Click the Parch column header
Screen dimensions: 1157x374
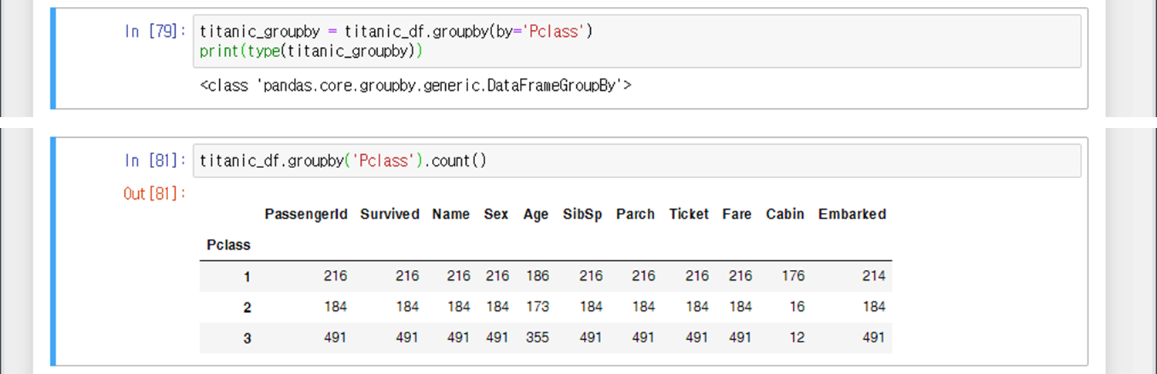click(x=635, y=214)
